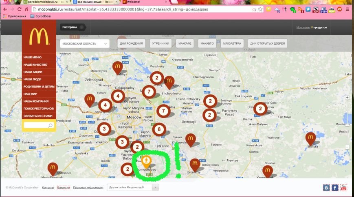Open the YouTube icon in footer
Viewport: 354px width, 197px height.
(344, 188)
